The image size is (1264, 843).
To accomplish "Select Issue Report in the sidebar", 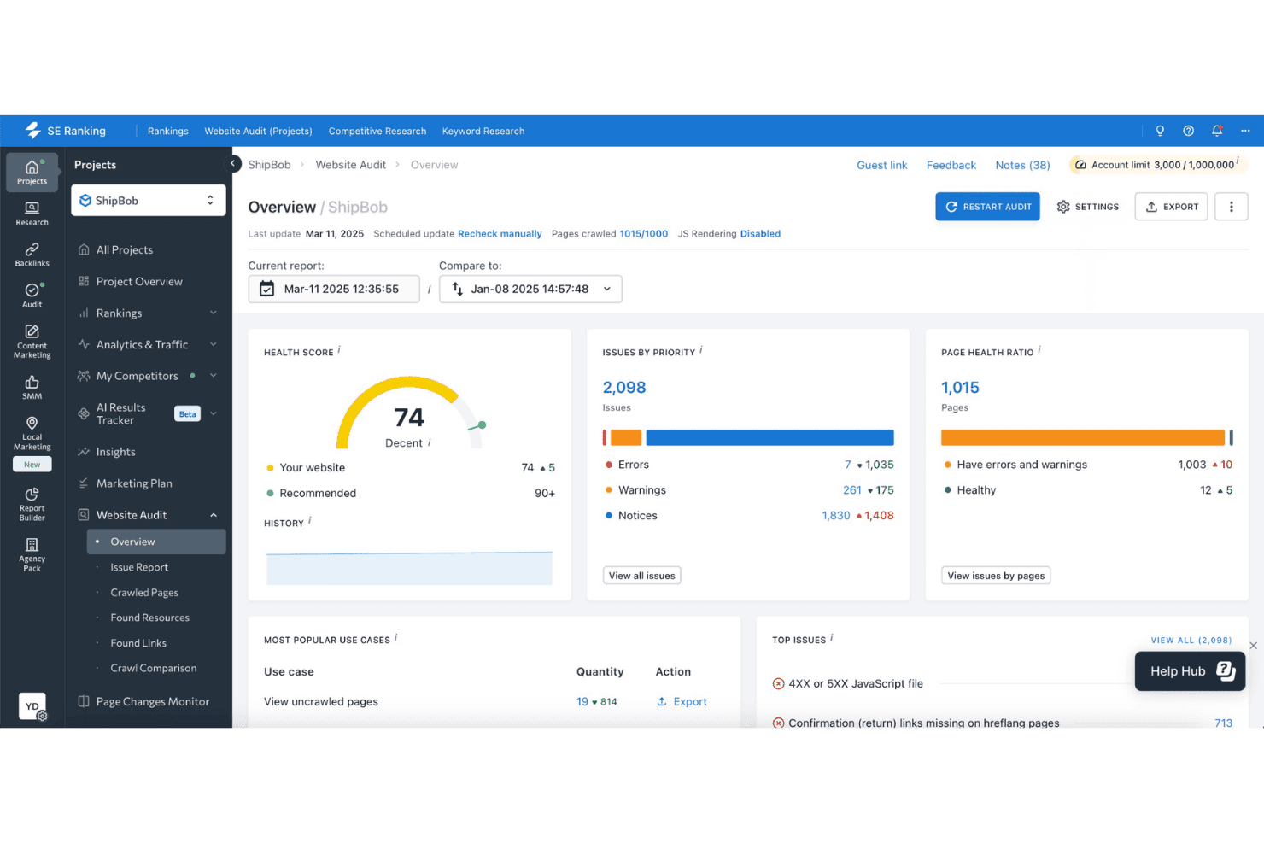I will coord(139,567).
